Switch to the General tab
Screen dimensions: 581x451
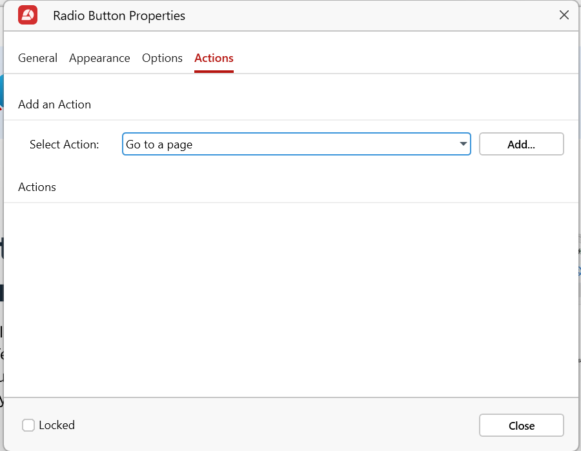pyautogui.click(x=37, y=58)
